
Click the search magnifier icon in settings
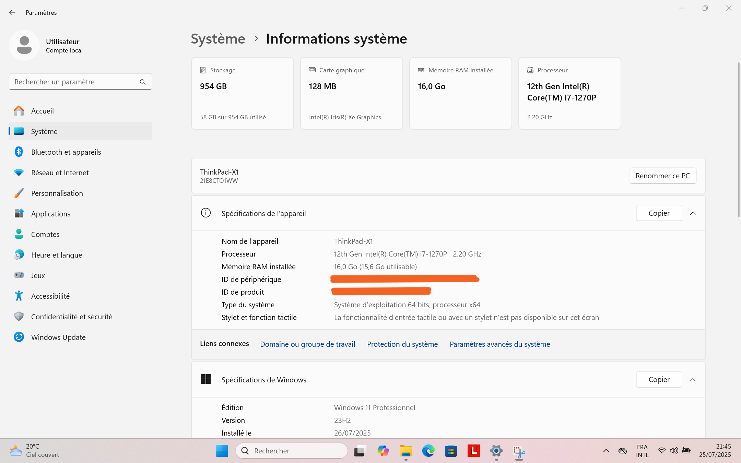point(143,82)
